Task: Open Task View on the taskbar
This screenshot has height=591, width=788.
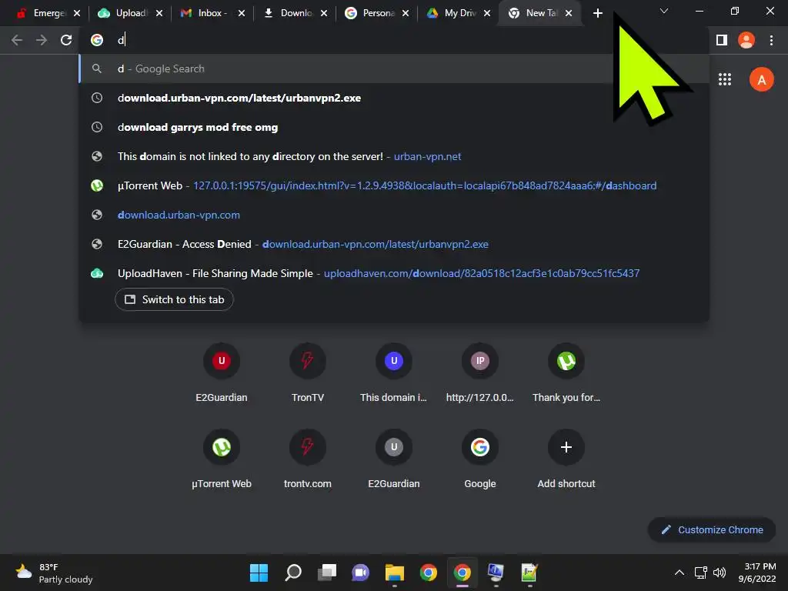Action: coord(326,573)
